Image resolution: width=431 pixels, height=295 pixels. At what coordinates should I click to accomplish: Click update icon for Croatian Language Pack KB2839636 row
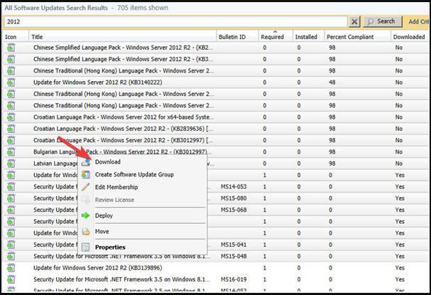pos(11,129)
